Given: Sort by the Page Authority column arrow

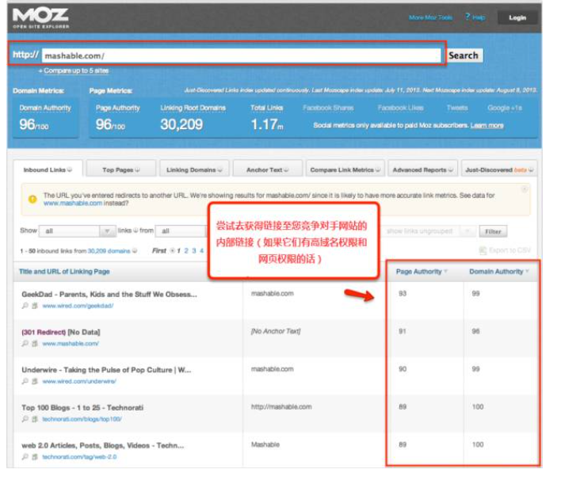Looking at the screenshot, I should pos(445,272).
